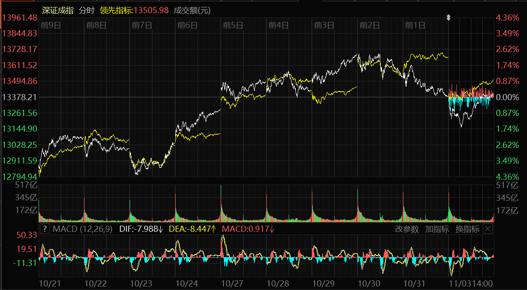Screen dimensions: 527x290
Task: Close the MACD indicator panel
Action: pyautogui.click(x=488, y=229)
